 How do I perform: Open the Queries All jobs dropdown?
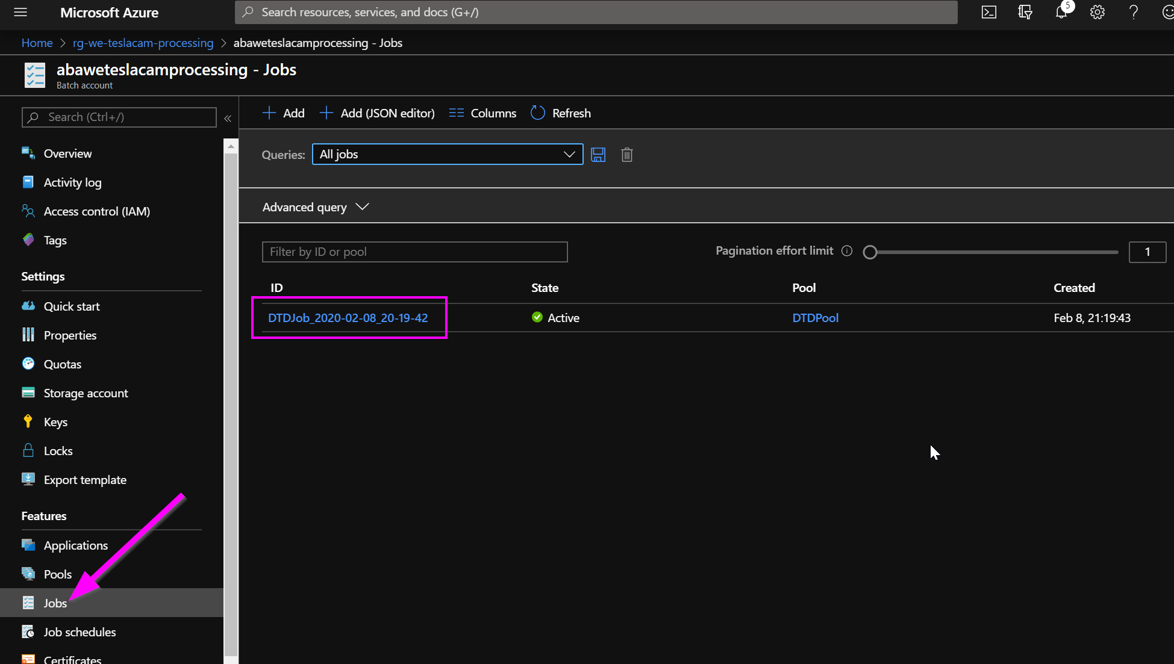coord(448,154)
